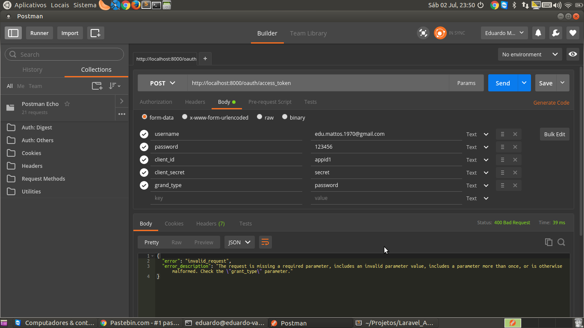Open Send button dropdown arrow
Image resolution: width=584 pixels, height=328 pixels.
[x=524, y=83]
